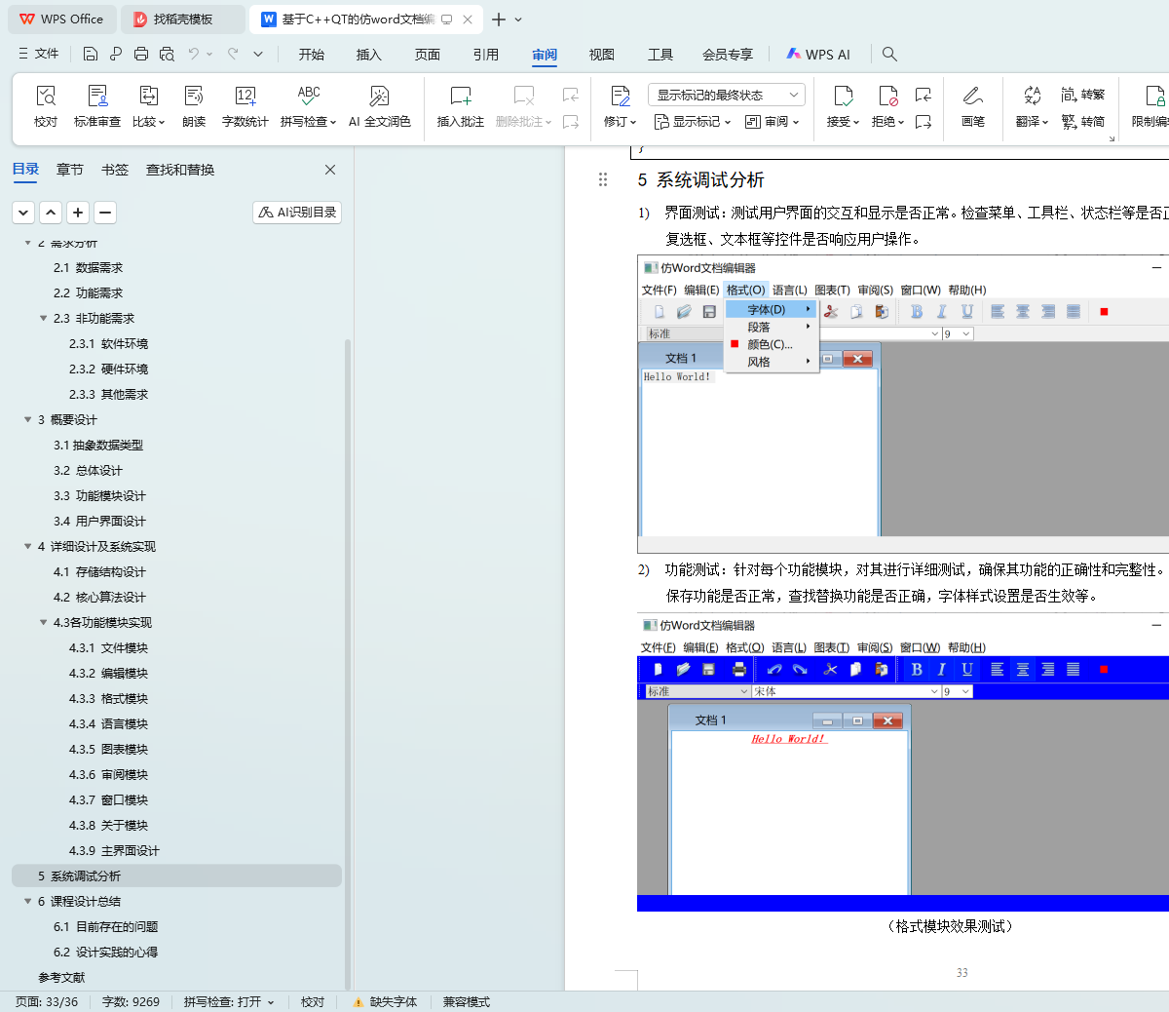Switch to 引用 ribbon tab
Viewport: 1169px width, 1012px height.
486,55
